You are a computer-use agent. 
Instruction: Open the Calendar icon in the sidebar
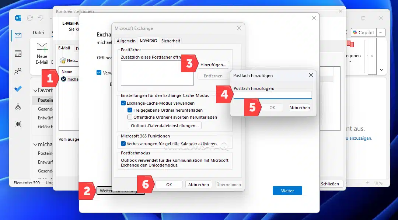(18, 53)
